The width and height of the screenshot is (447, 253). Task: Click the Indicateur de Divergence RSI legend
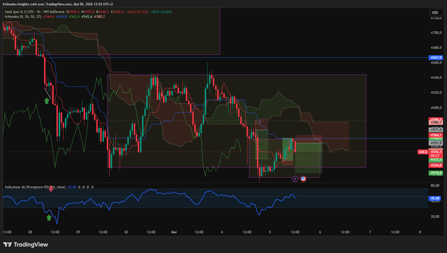tap(35, 187)
